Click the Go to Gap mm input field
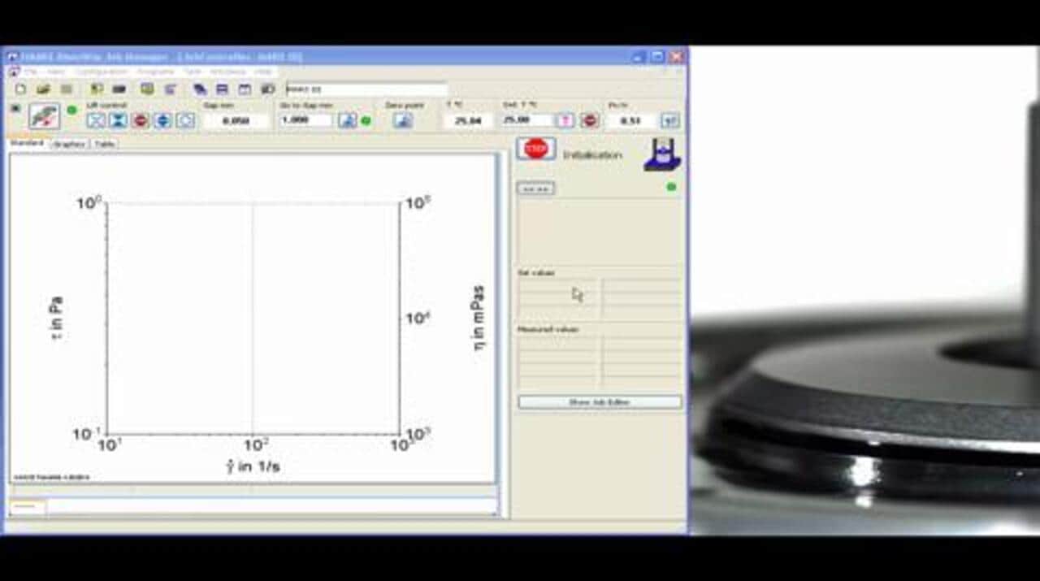The image size is (1040, 581). pos(305,120)
